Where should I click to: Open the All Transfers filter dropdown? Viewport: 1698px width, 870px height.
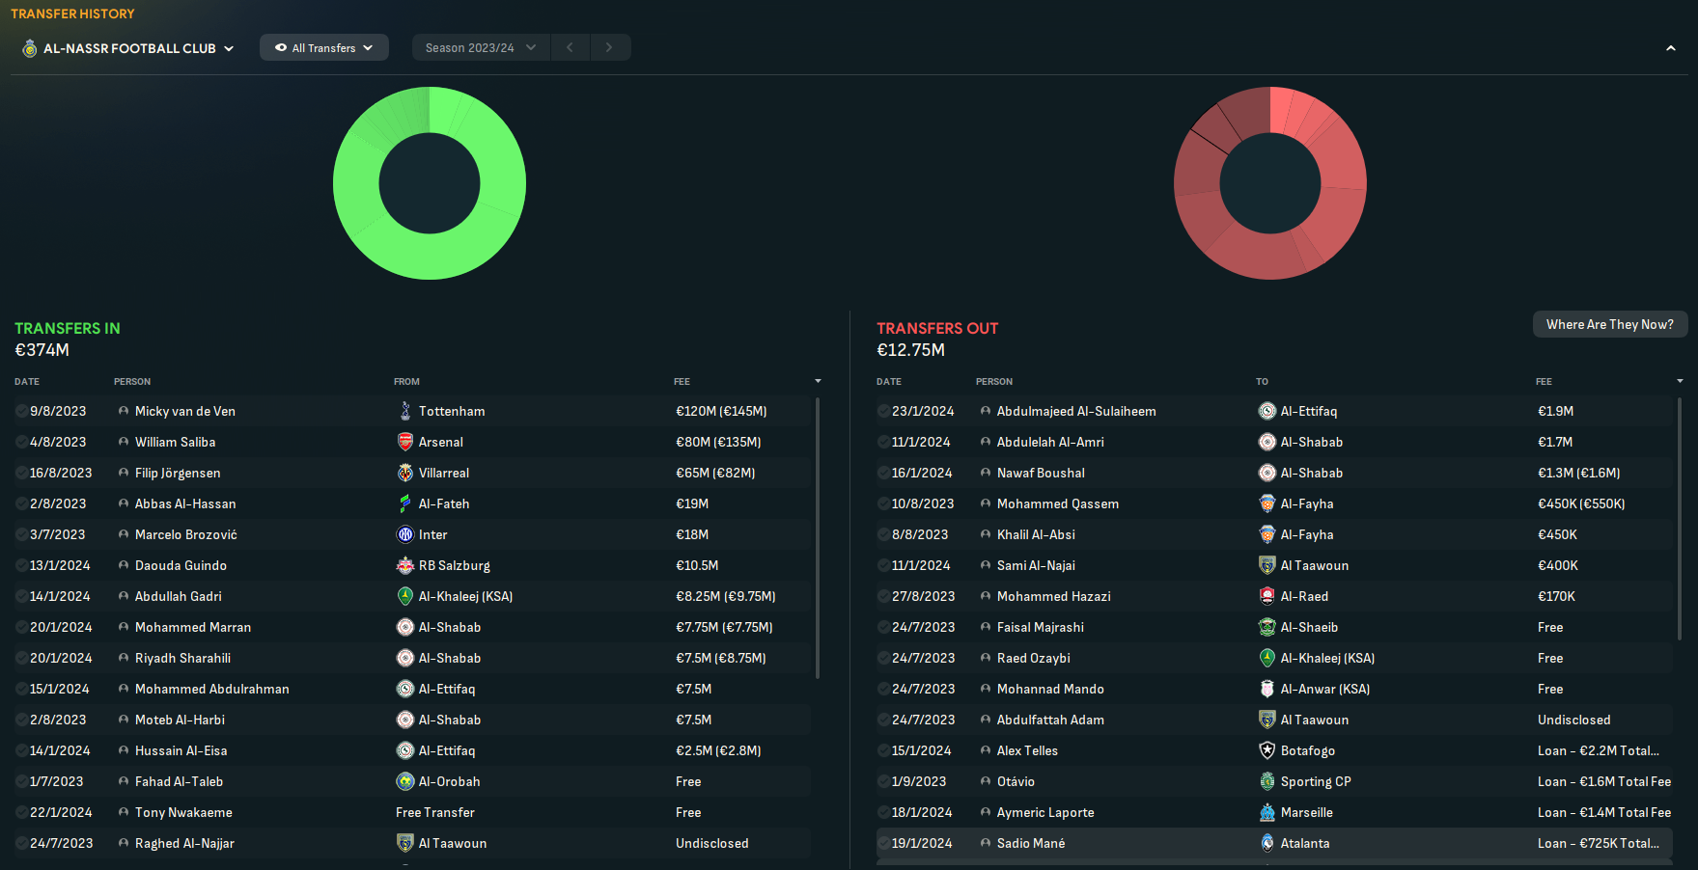click(x=324, y=47)
